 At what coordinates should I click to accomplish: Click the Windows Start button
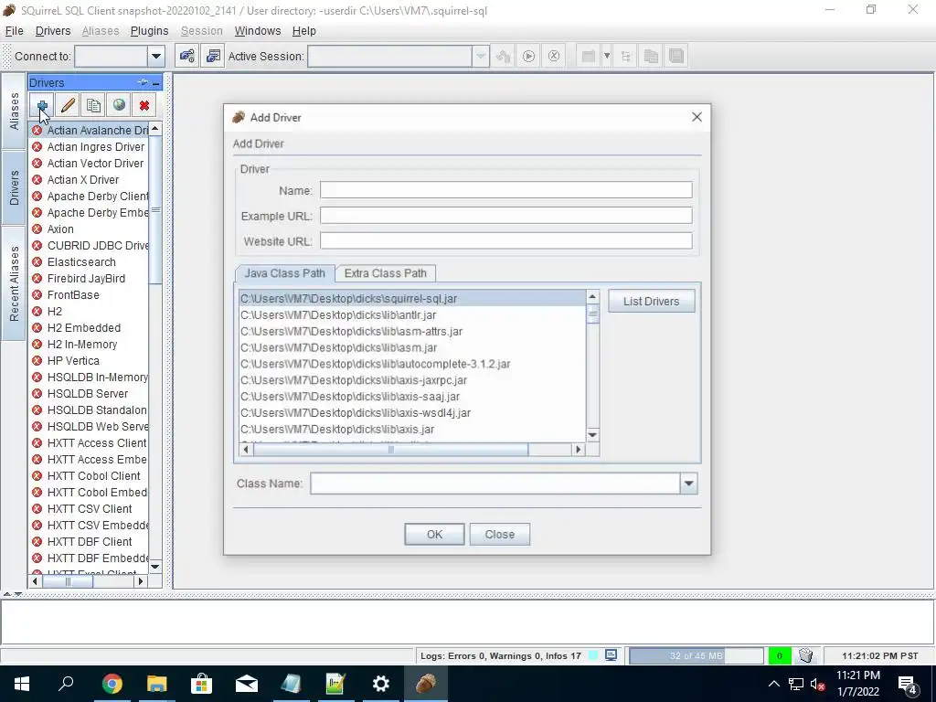(x=22, y=684)
